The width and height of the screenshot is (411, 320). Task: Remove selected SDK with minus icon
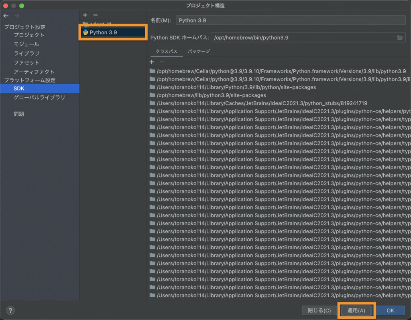pyautogui.click(x=96, y=15)
